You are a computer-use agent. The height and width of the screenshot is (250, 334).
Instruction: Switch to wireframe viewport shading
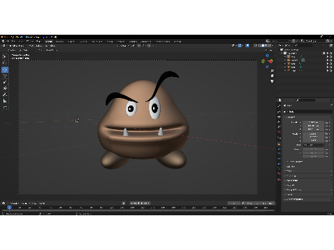click(260, 46)
